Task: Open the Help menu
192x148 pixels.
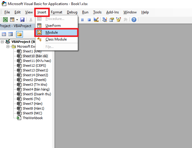Action: [145, 12]
